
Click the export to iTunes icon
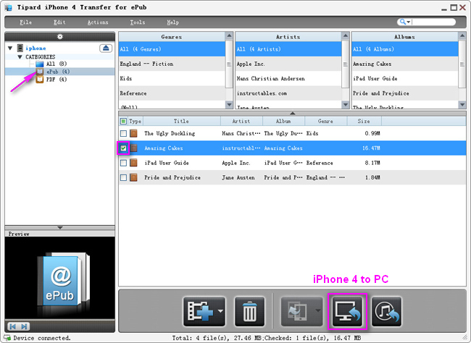point(387,311)
